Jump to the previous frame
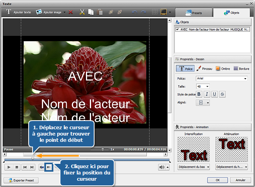Screen dimensions: 255x187 click(x=24, y=167)
